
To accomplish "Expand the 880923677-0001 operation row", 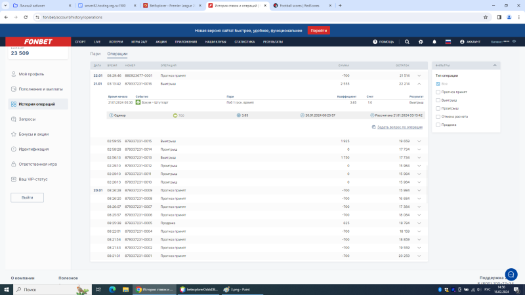I will coord(419,75).
